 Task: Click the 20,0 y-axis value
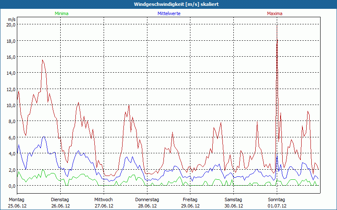click(11, 25)
